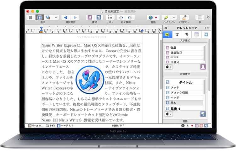Click the layered pages view icon in 表示
Screen dimensions: 236x152
tap(48, 18)
